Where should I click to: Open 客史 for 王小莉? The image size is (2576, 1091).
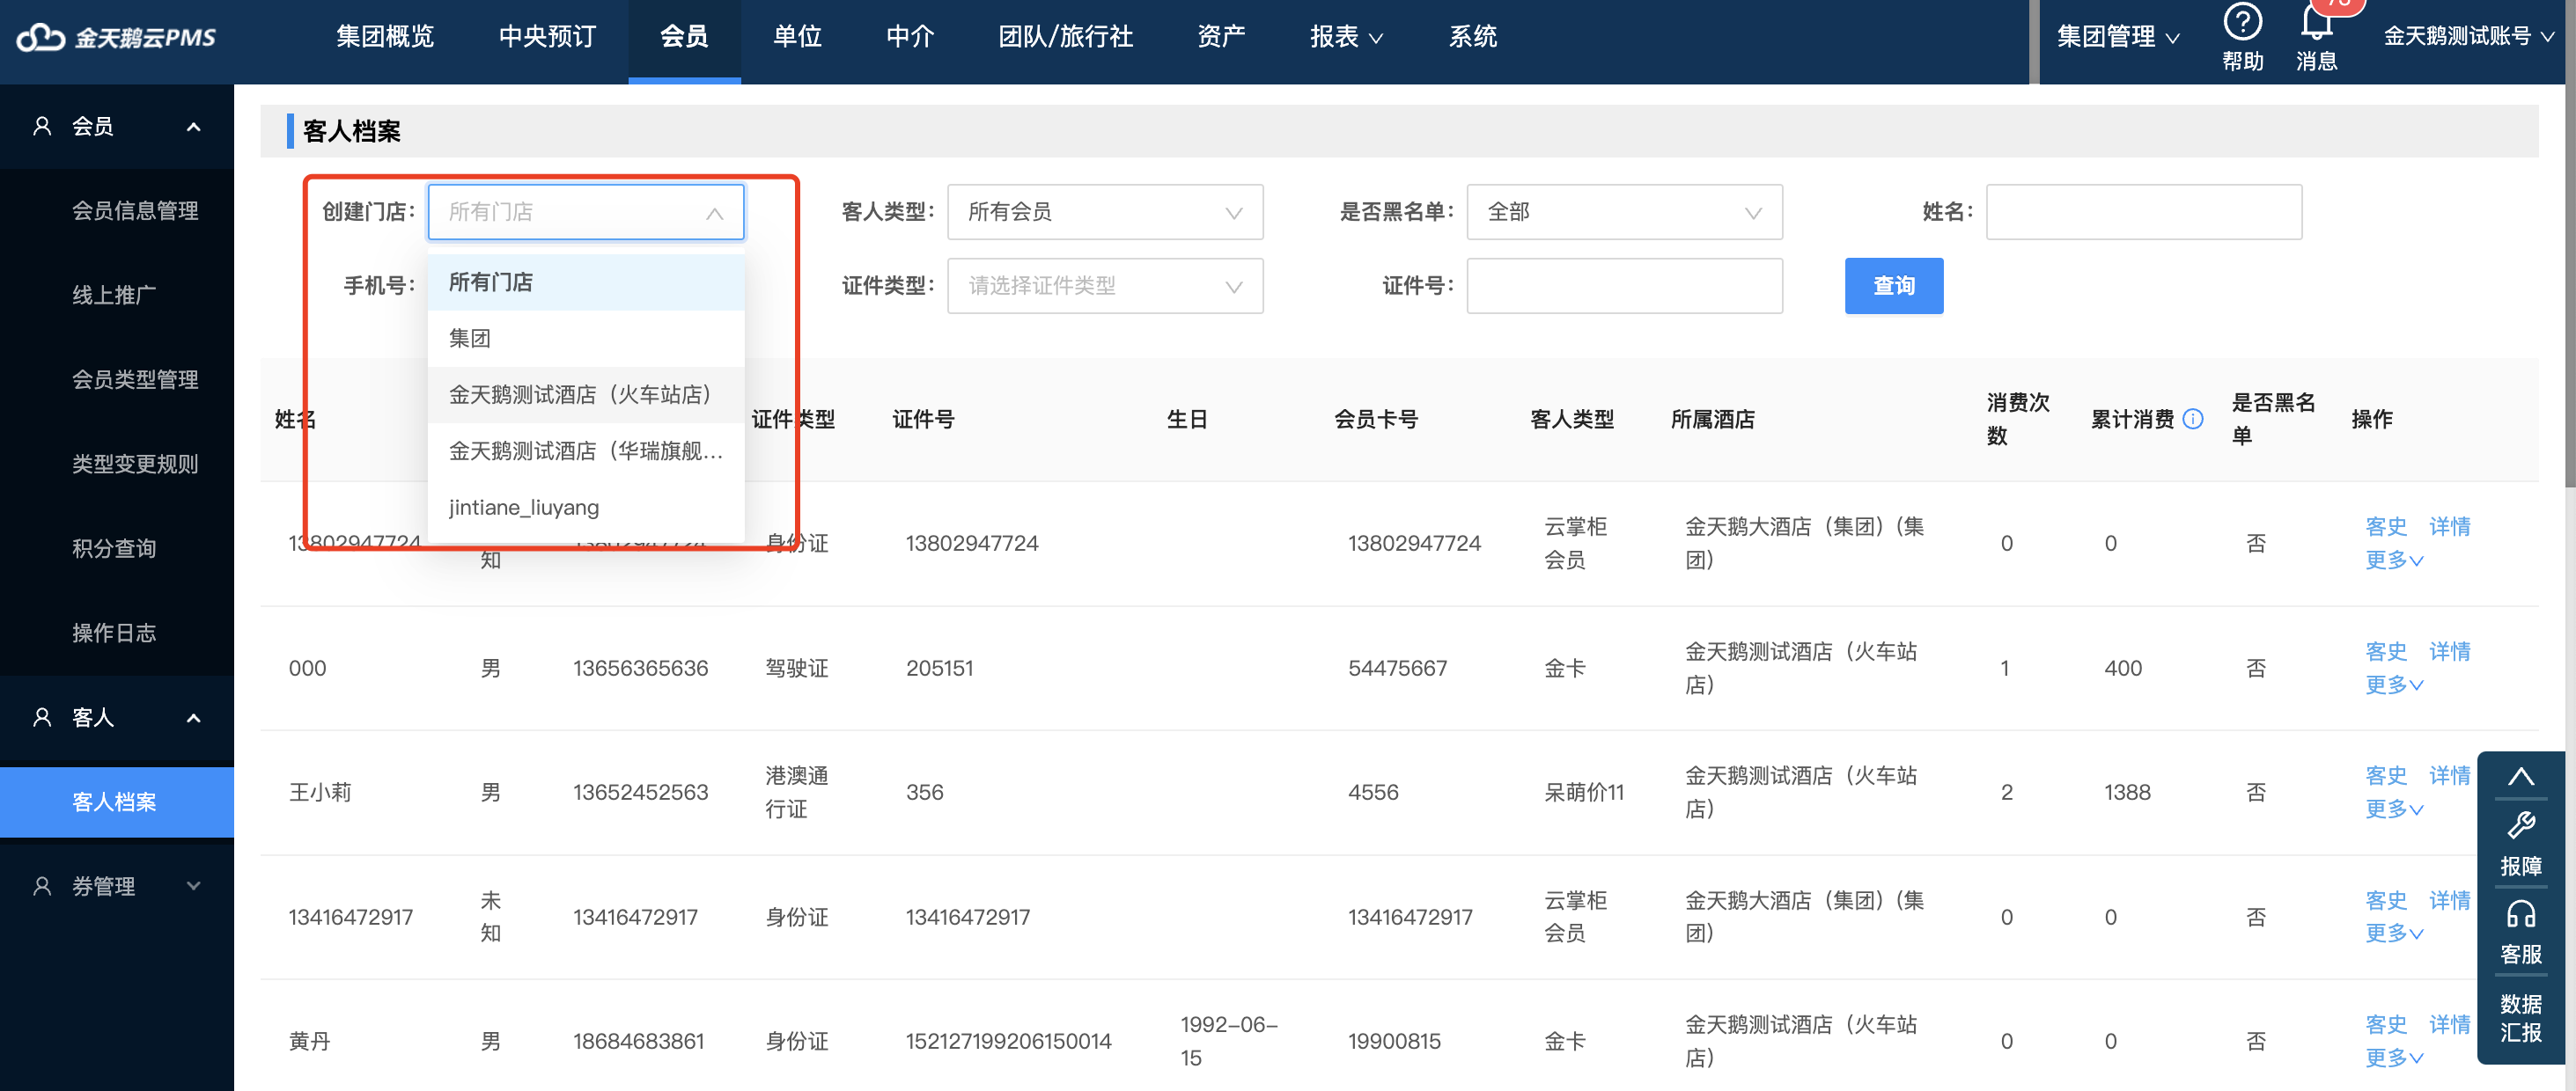[x=2385, y=775]
